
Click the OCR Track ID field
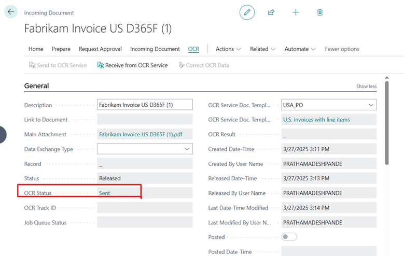(x=145, y=208)
